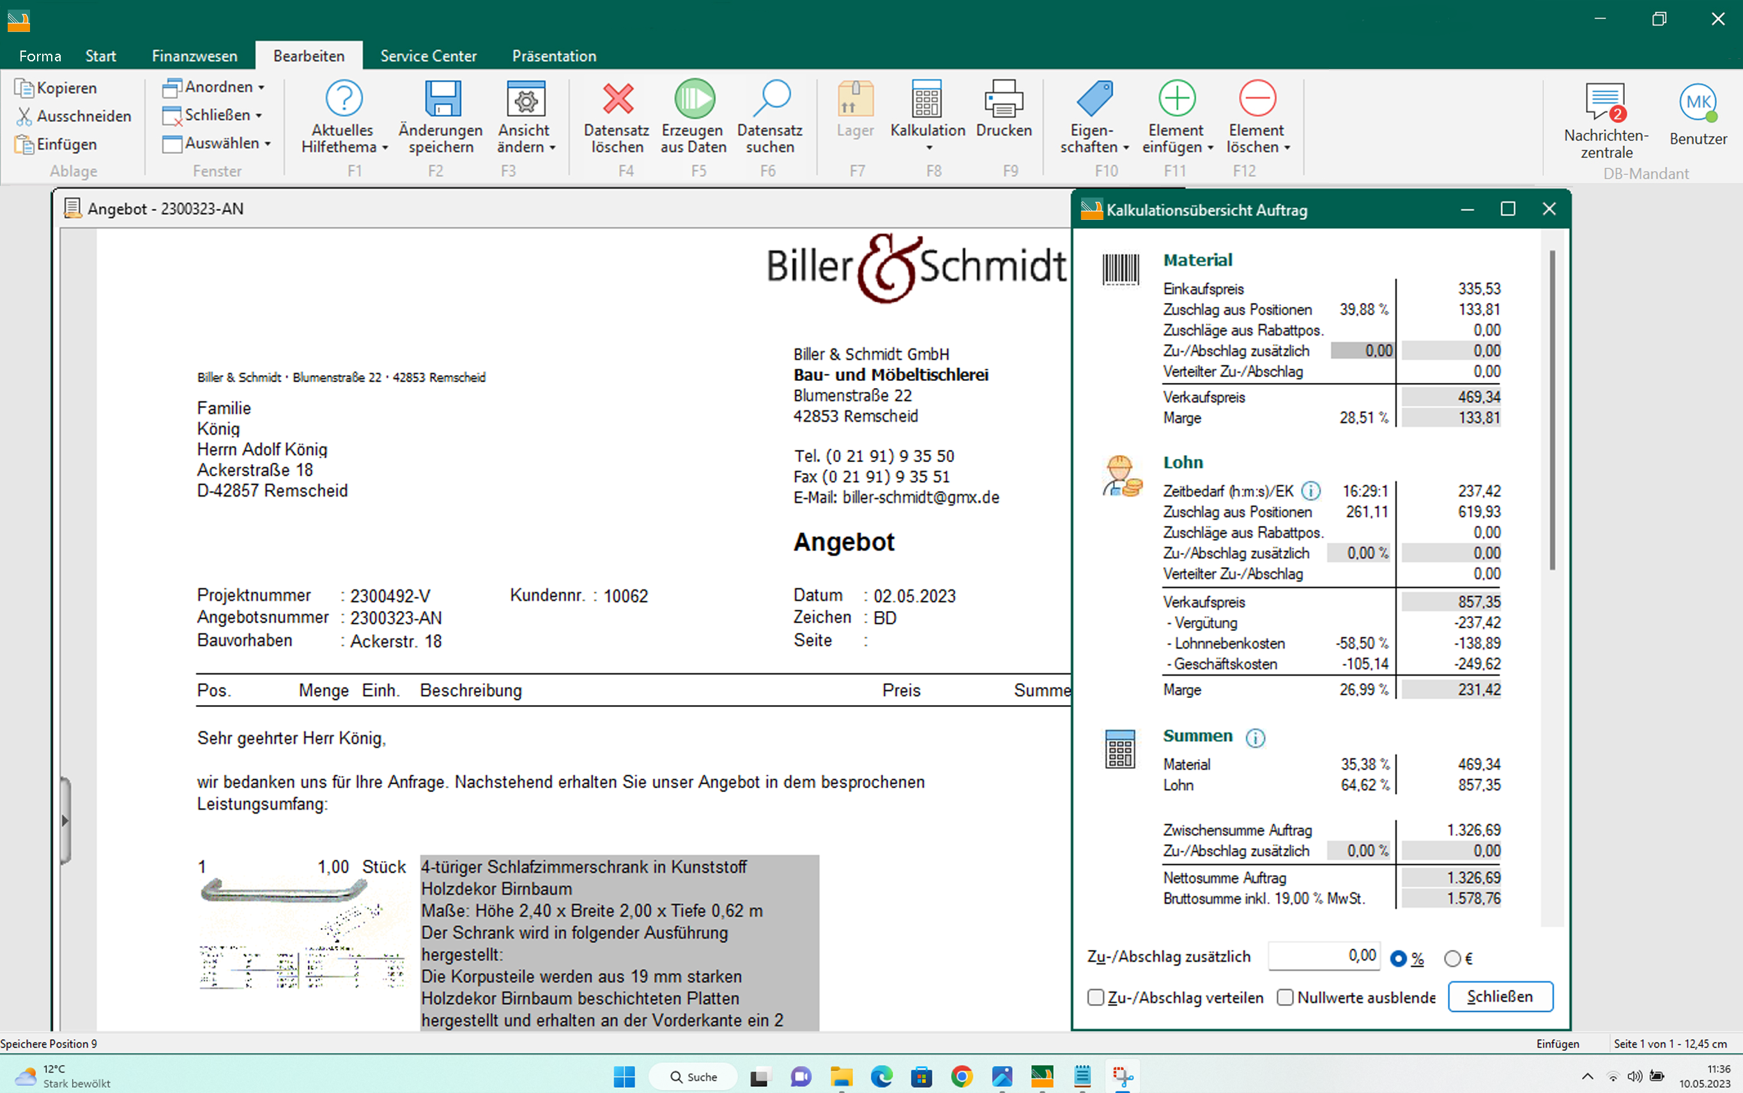Select the wardrobe description text block

619,943
